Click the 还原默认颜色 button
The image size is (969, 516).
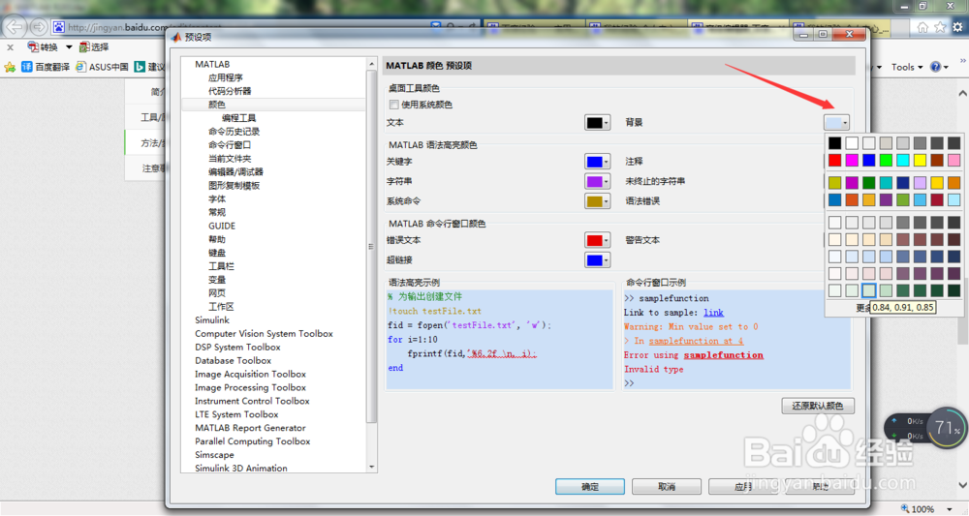click(x=818, y=406)
